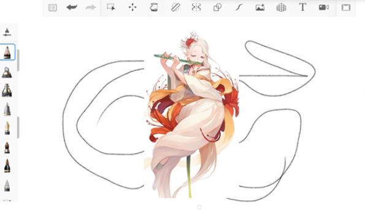Undo the last stroke
The image size is (365, 224).
(72, 7)
